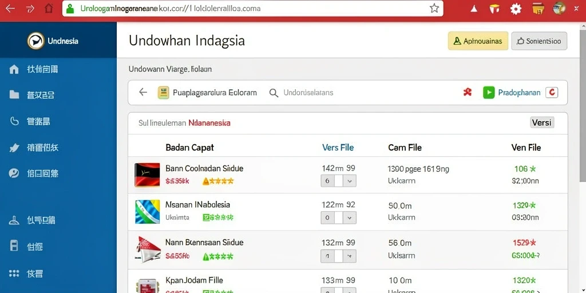586x293 pixels.
Task: Open the red Ndananesika link
Action: [x=209, y=122]
